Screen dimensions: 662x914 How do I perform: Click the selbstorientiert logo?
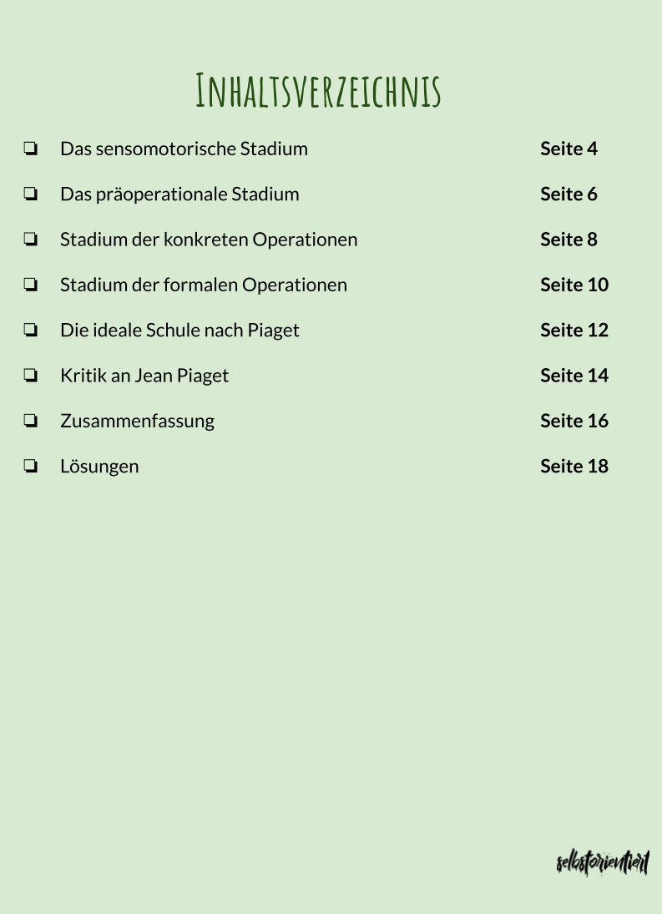[602, 862]
